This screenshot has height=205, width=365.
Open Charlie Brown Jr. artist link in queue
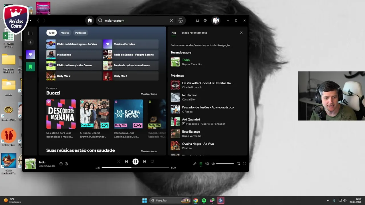[192, 87]
